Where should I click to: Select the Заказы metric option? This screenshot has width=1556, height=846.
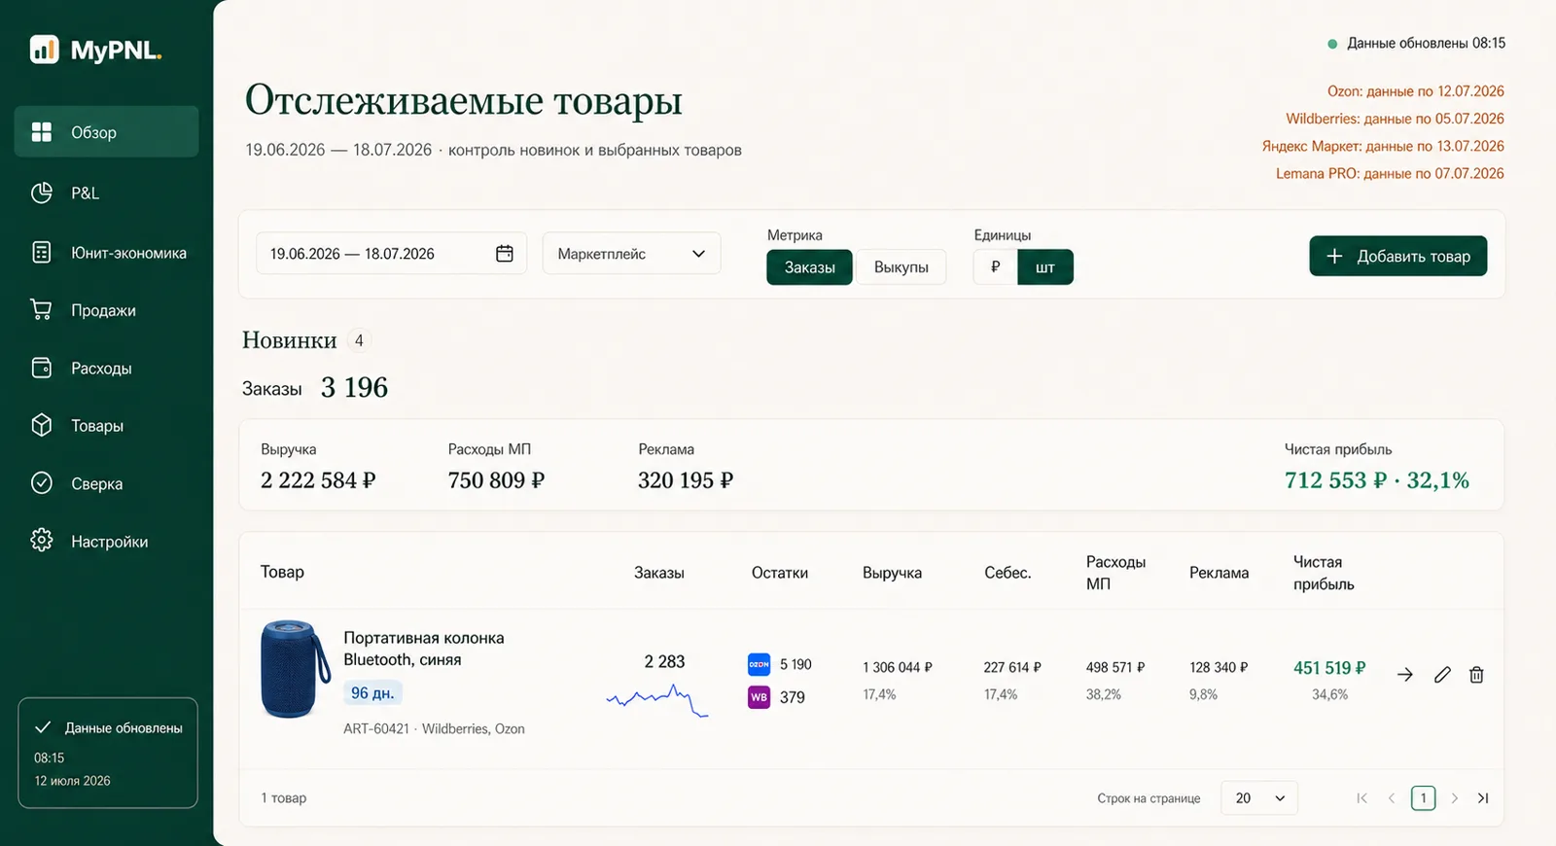coord(809,266)
